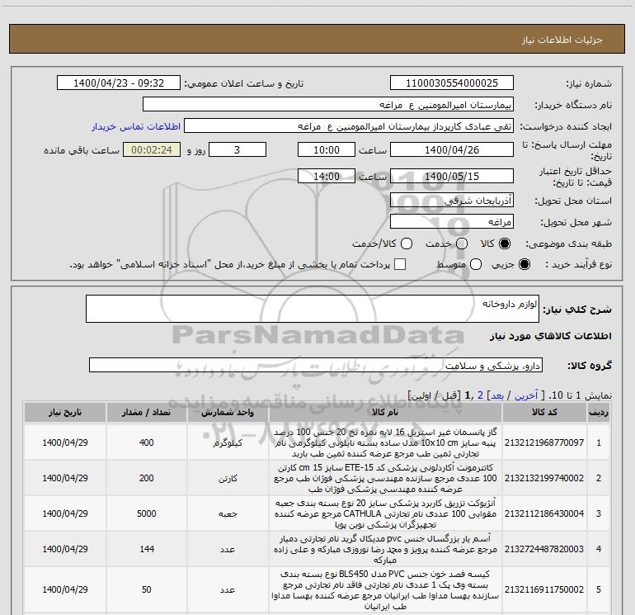Screen dimensions: 635x615
Task: Click product code 2132112186430004
Action: 544,513
